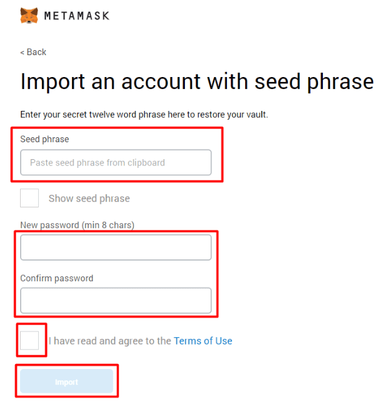The image size is (385, 401).
Task: Enable the Show seed phrase checkbox
Action: (x=29, y=198)
